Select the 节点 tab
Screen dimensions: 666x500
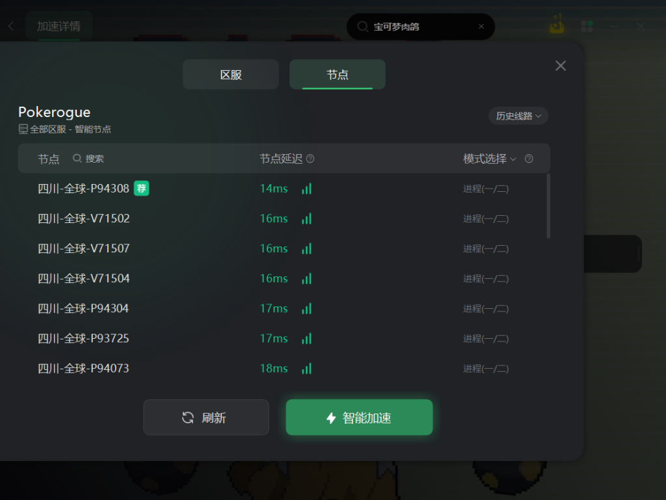[338, 75]
